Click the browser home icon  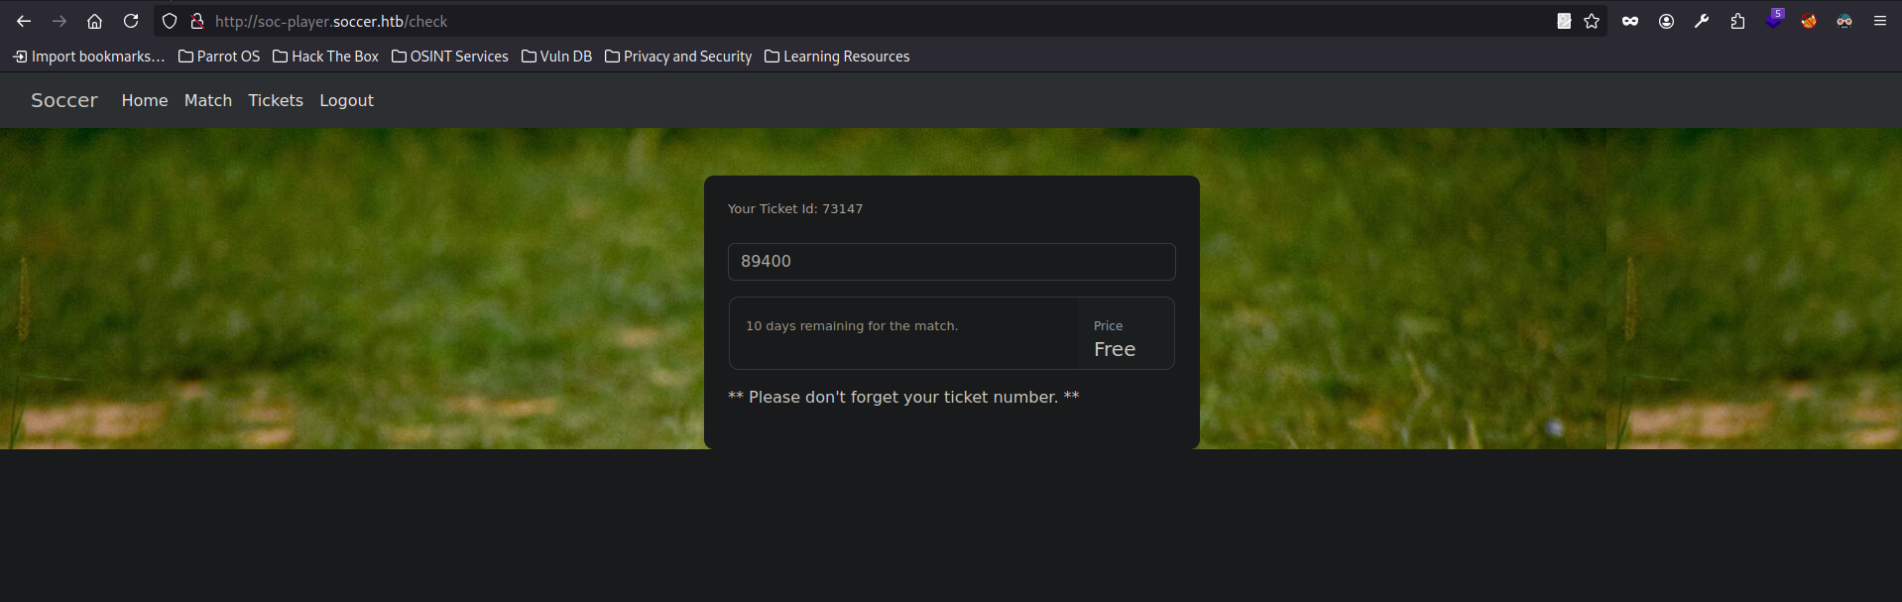95,21
